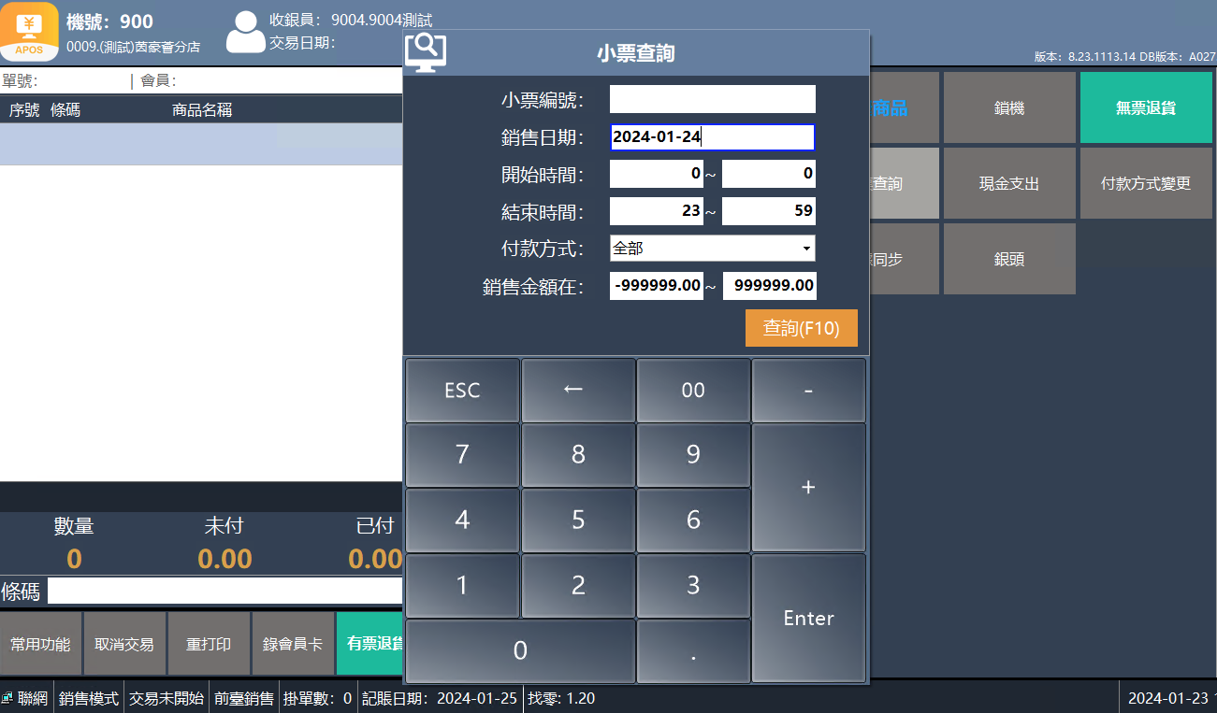
Task: Click the 商品名稱 column header
Action: pyautogui.click(x=202, y=110)
